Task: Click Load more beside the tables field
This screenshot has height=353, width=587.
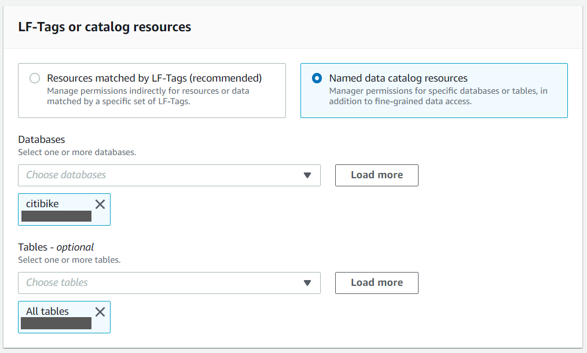Action: [x=376, y=282]
